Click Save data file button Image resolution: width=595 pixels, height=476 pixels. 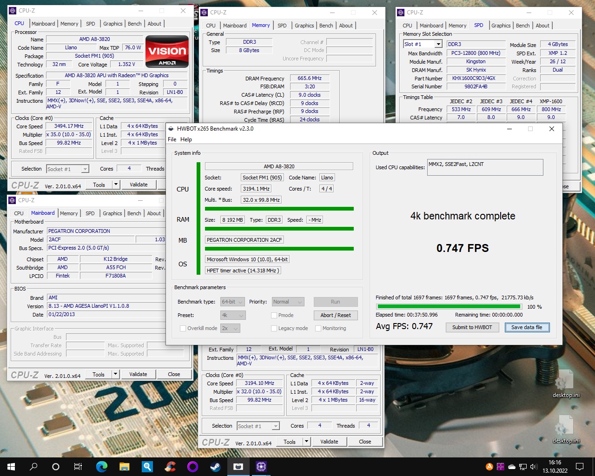[527, 327]
